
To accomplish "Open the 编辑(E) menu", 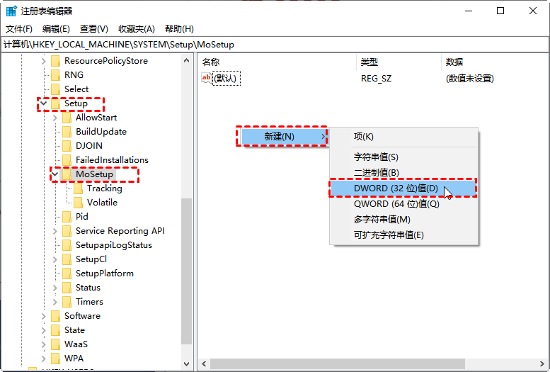I will 56,29.
